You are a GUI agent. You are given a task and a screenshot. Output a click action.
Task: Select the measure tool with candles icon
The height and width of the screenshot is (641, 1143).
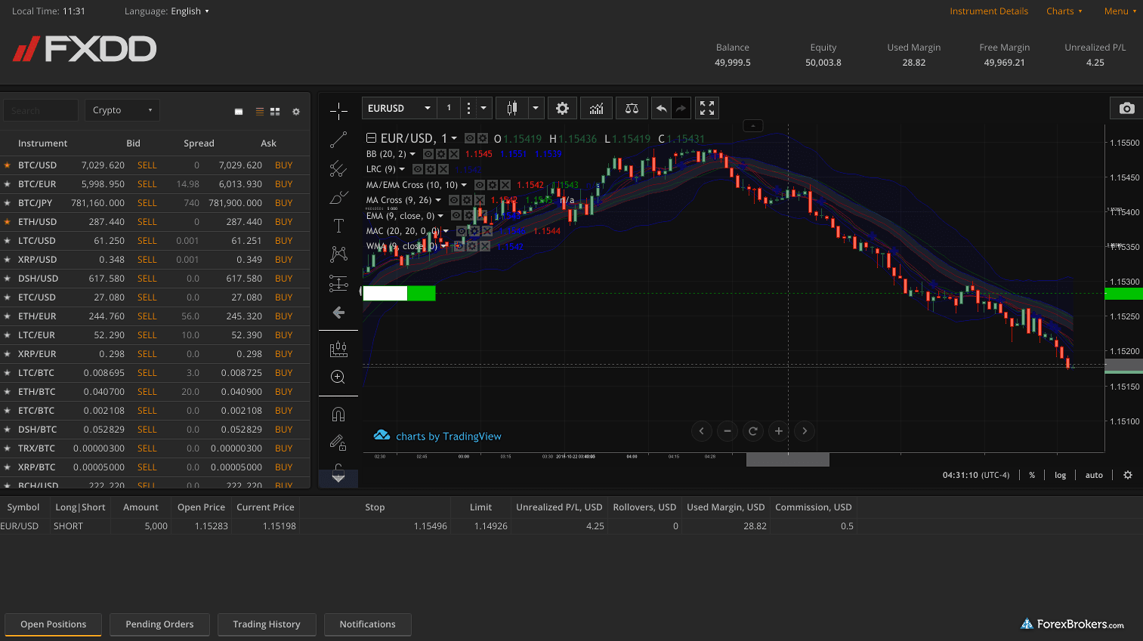click(x=338, y=349)
